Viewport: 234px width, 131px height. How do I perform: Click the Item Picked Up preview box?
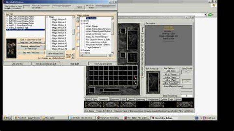click(x=153, y=82)
